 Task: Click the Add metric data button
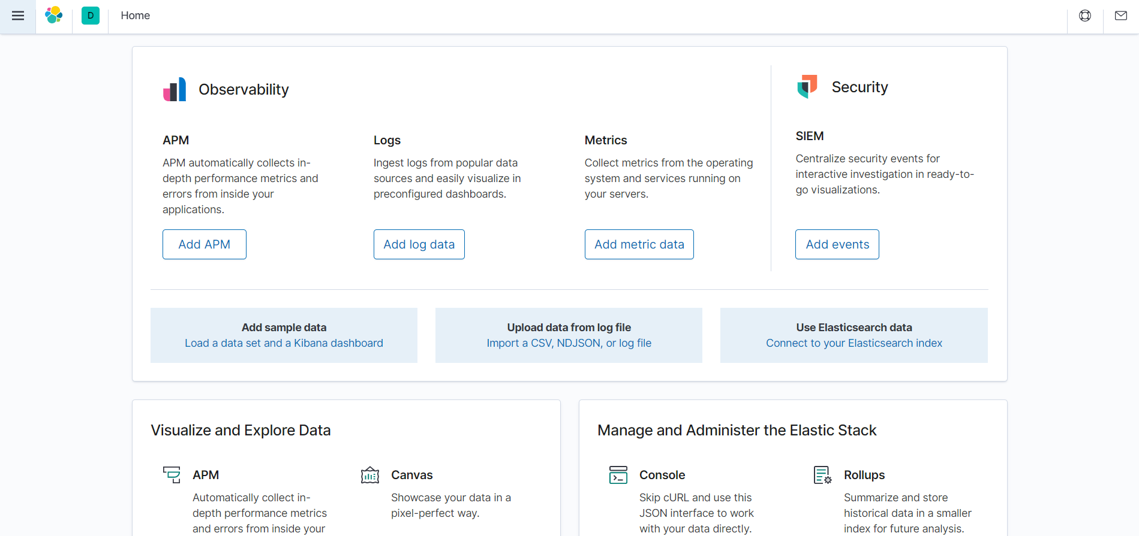(639, 244)
